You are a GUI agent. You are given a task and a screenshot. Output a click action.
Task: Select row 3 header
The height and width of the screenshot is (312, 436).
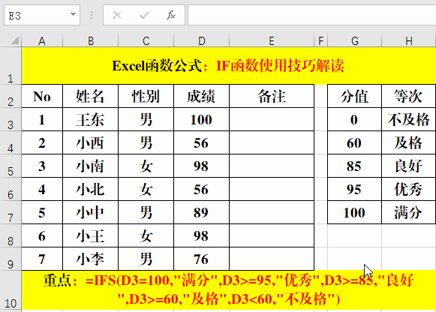coord(11,119)
